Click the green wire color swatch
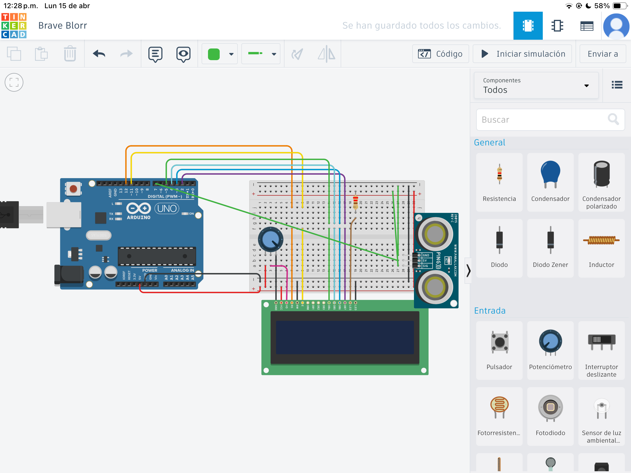Viewport: 631px width, 473px height. (214, 54)
